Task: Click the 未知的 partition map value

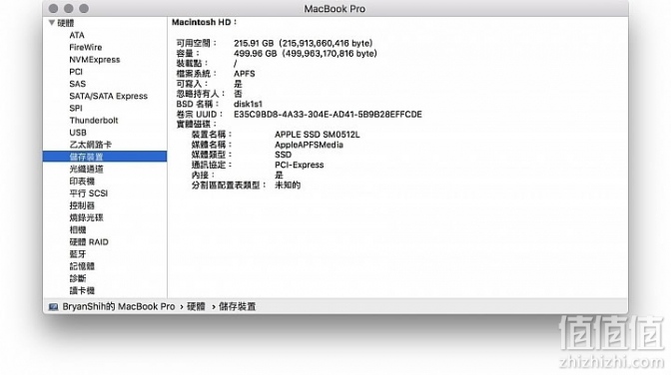Action: [x=288, y=186]
